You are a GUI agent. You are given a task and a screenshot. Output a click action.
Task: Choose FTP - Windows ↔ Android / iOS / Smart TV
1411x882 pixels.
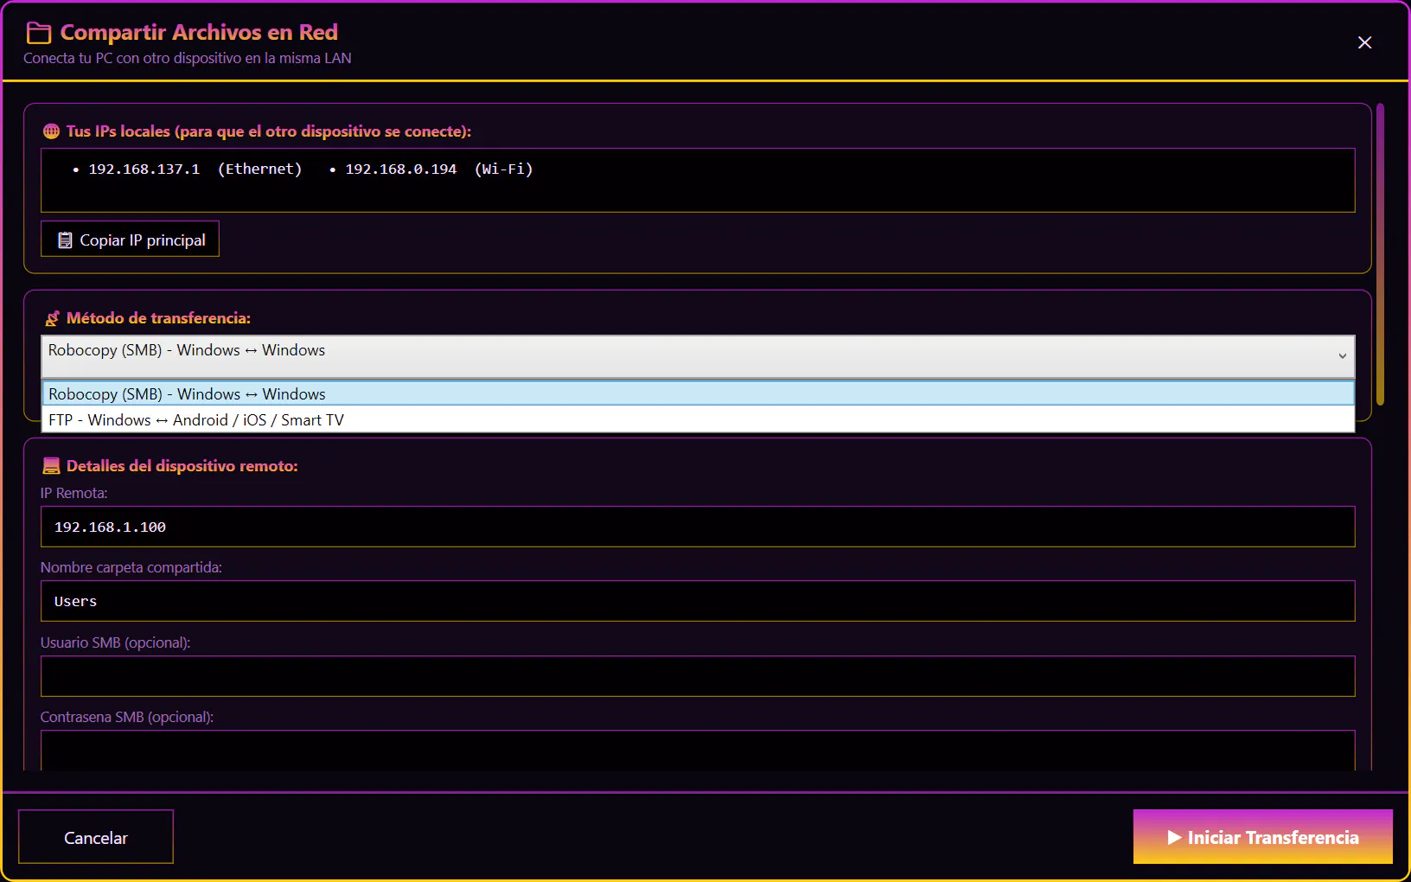pos(698,420)
